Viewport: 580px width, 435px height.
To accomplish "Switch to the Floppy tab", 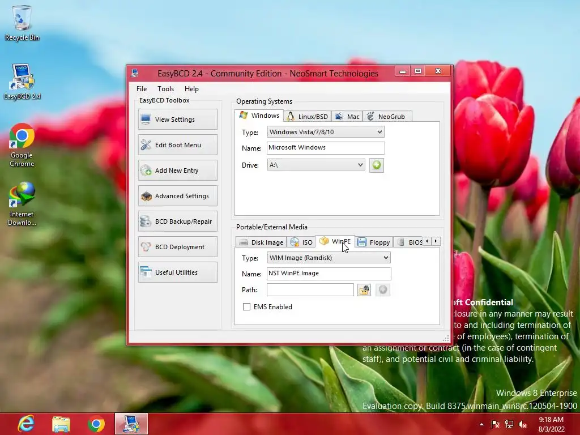I will tap(374, 242).
